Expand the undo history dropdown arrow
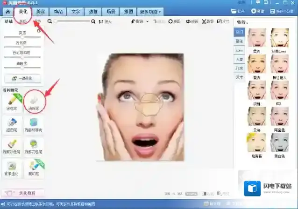The width and height of the screenshot is (298, 209). click(x=148, y=21)
